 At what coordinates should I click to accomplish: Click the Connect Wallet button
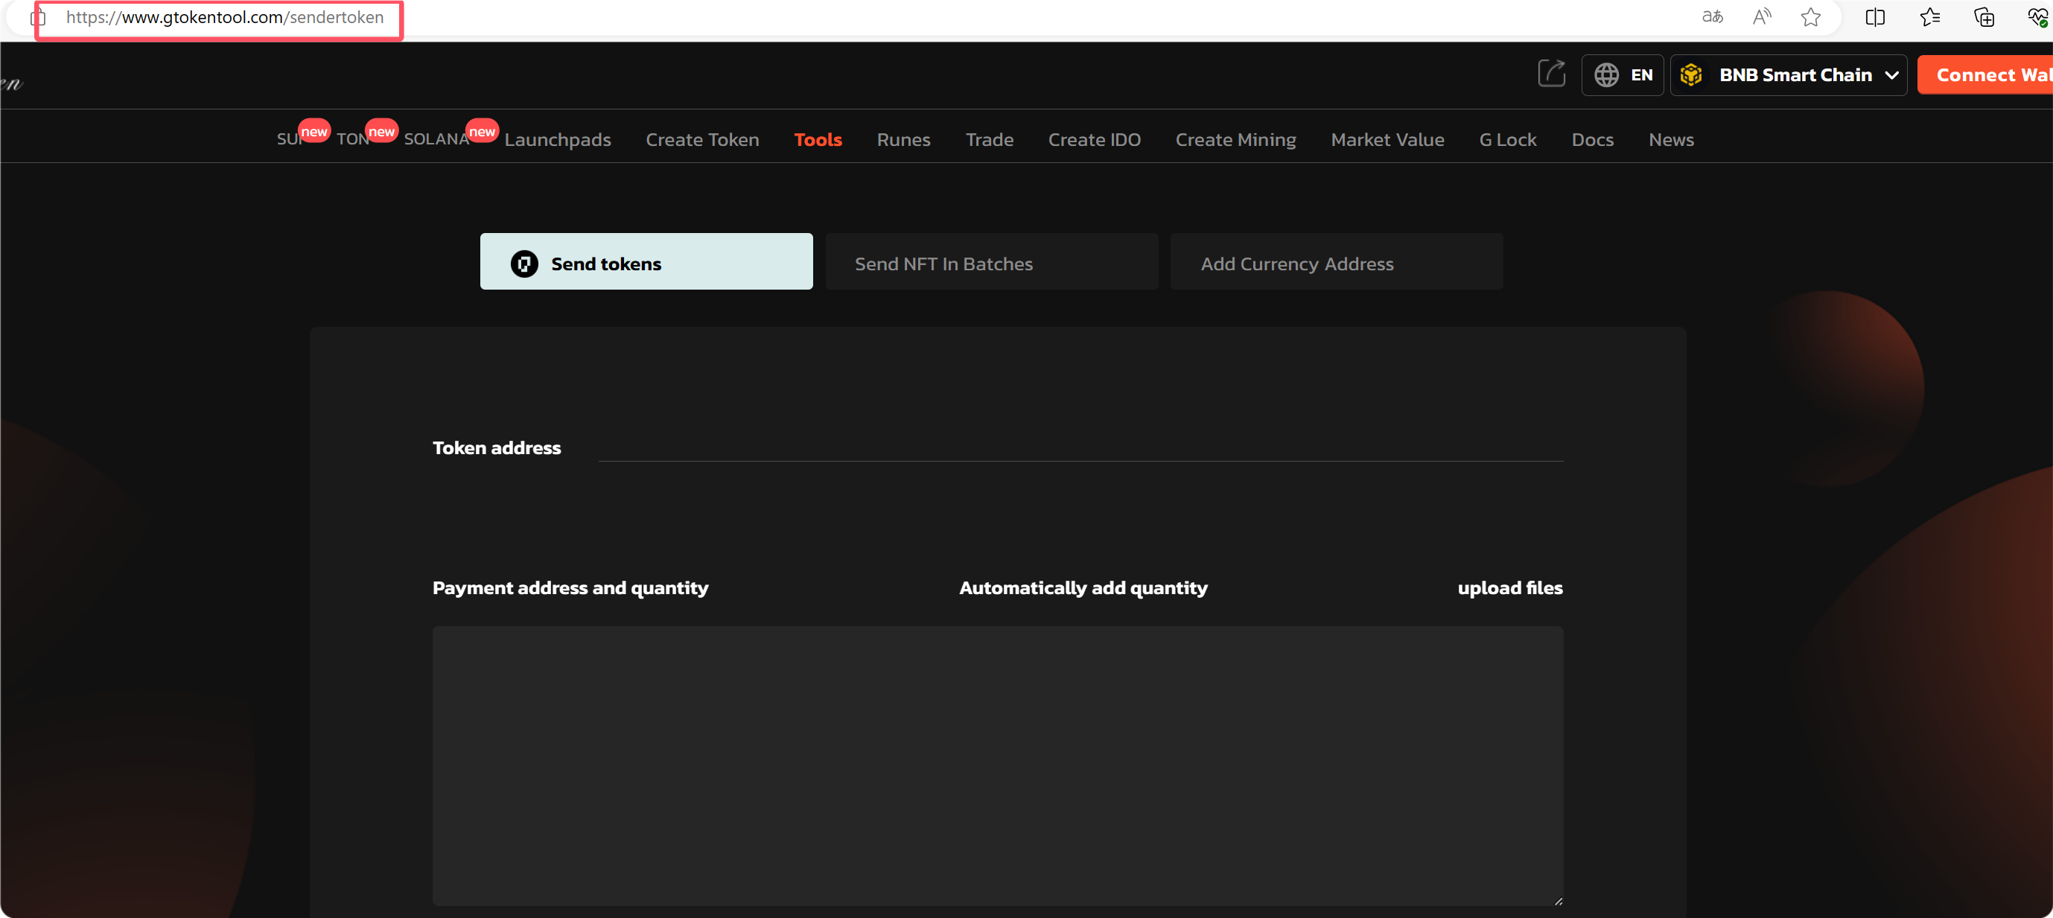pos(1984,75)
